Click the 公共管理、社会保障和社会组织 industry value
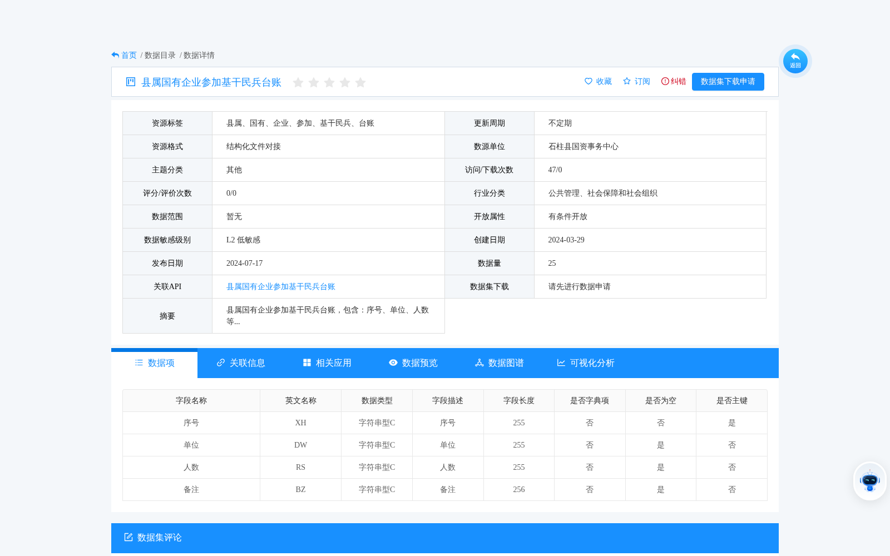890x556 pixels. tap(603, 193)
